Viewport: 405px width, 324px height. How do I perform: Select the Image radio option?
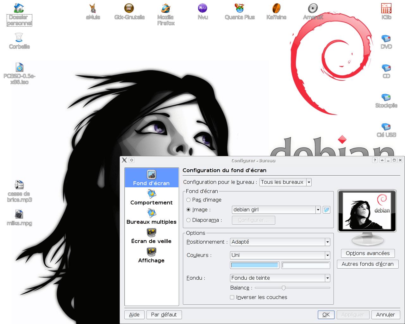188,209
